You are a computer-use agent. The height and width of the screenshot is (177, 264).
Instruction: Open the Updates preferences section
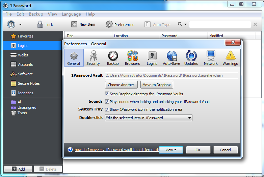click(x=191, y=58)
